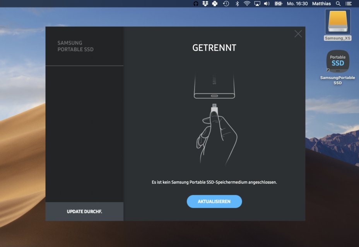Open the Wi-Fi network menu
359x247 pixels.
click(x=246, y=3)
